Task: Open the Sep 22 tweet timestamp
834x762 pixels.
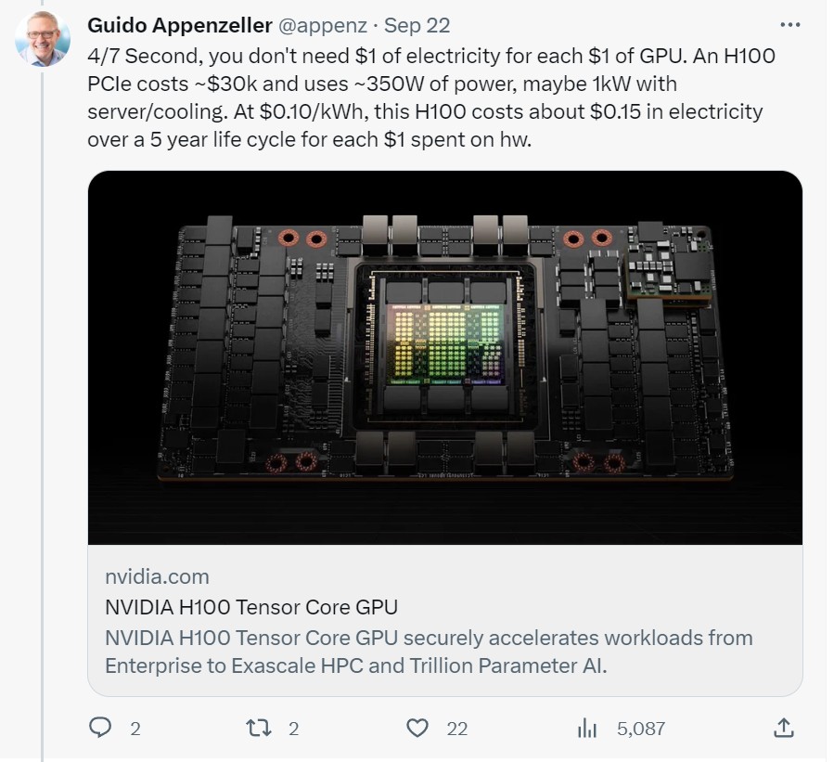Action: point(416,25)
